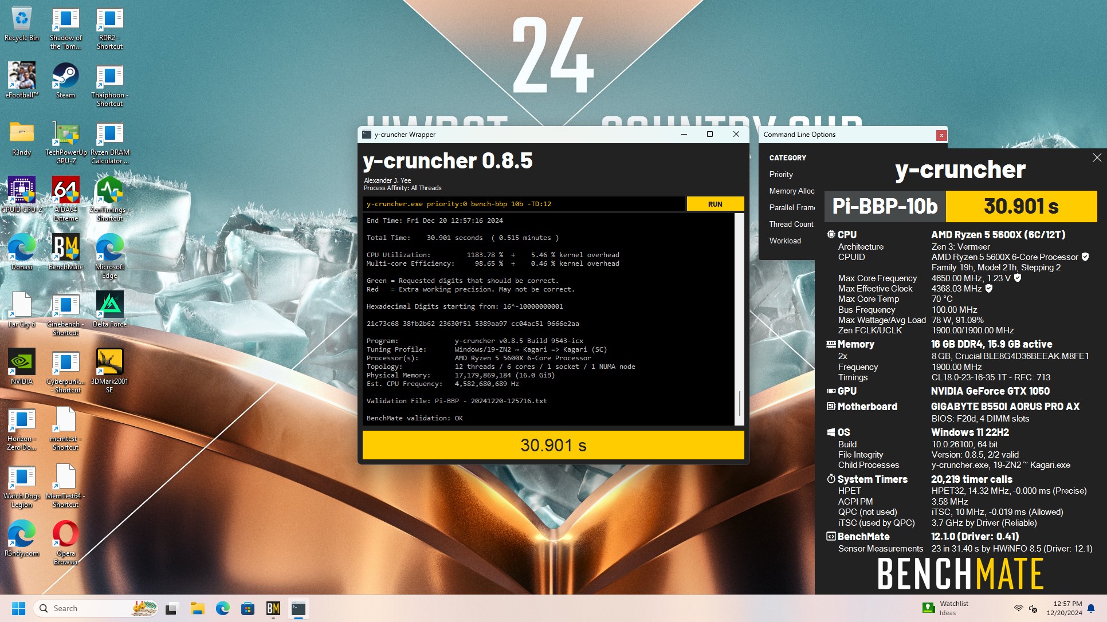Open ZenTimings shortcut icon
This screenshot has height=622, width=1107.
pyautogui.click(x=109, y=200)
